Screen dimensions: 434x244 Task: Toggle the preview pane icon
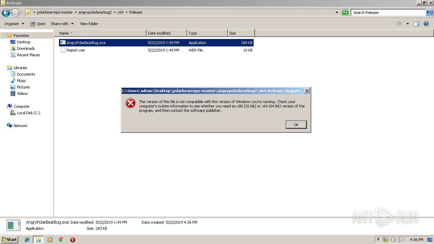pyautogui.click(x=417, y=24)
